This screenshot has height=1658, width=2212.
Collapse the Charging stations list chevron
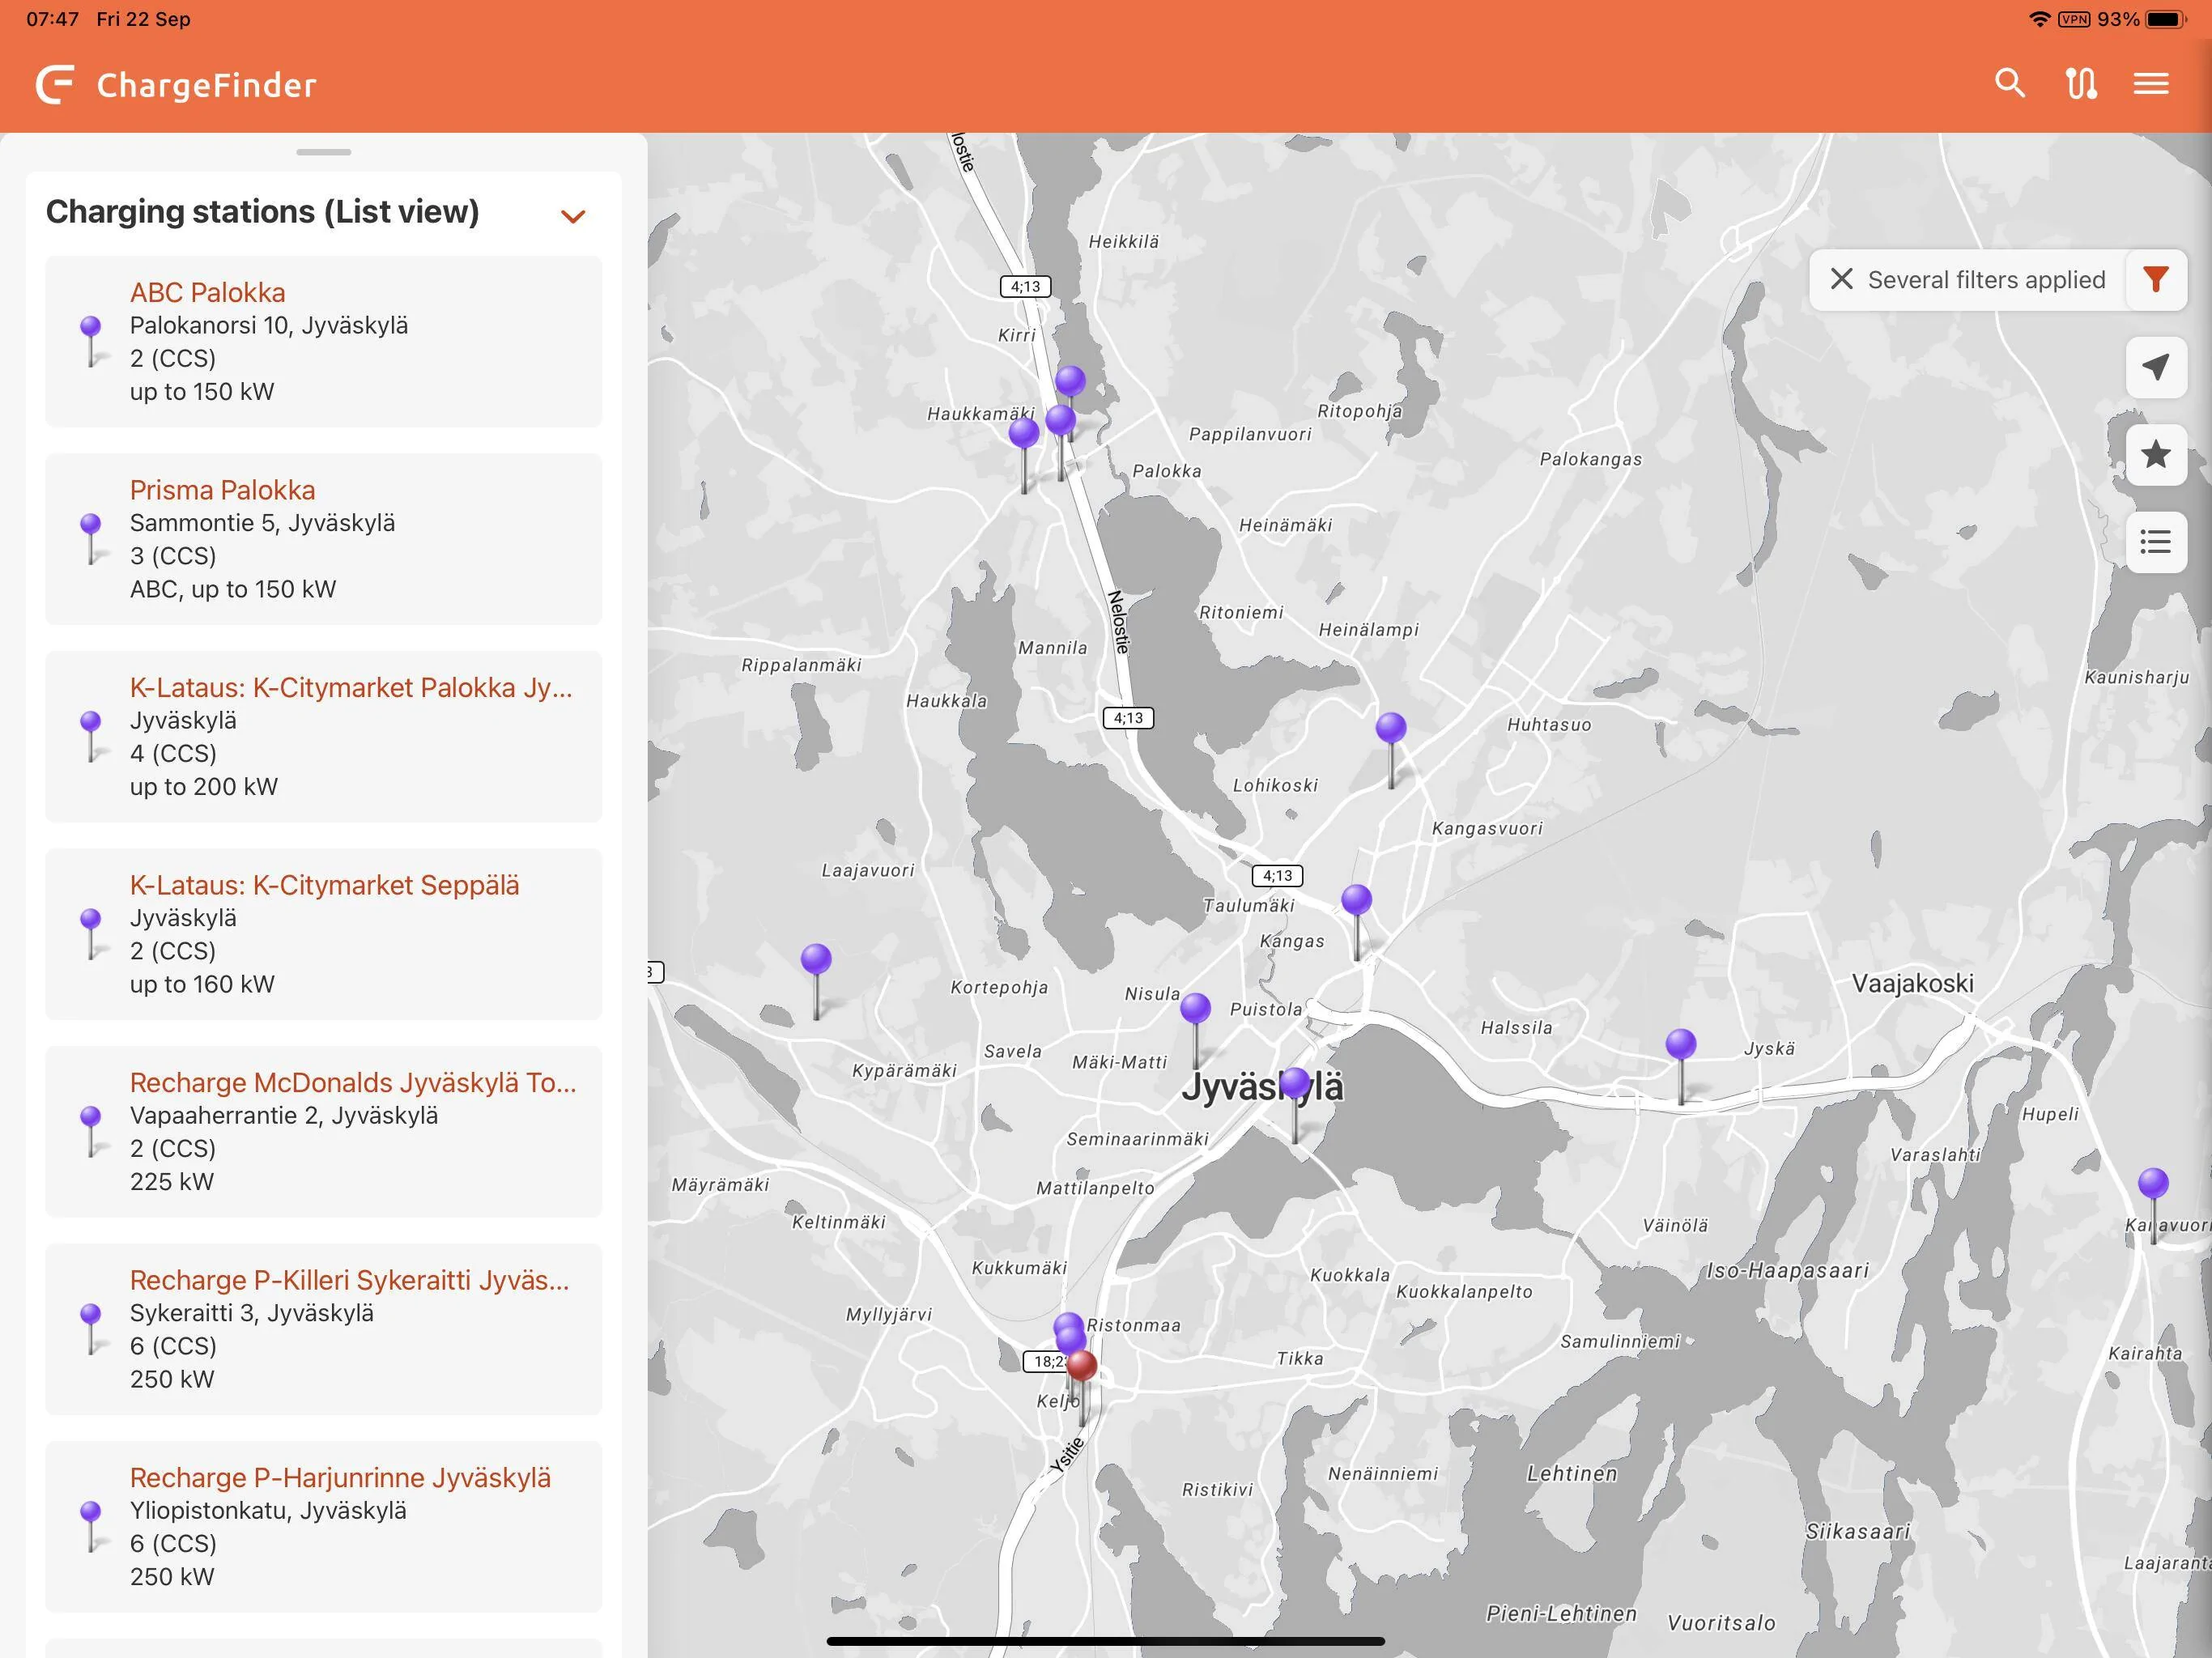573,216
